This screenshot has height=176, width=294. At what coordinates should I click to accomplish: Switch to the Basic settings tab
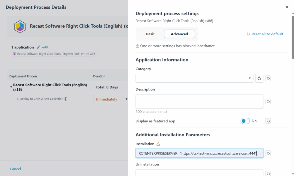click(x=150, y=34)
